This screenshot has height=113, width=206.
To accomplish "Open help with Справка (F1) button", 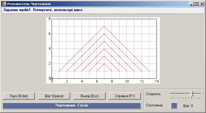I will click(x=125, y=96).
